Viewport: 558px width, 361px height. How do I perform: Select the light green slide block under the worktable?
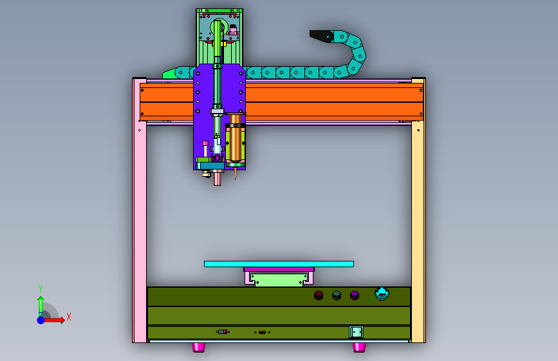(x=279, y=279)
